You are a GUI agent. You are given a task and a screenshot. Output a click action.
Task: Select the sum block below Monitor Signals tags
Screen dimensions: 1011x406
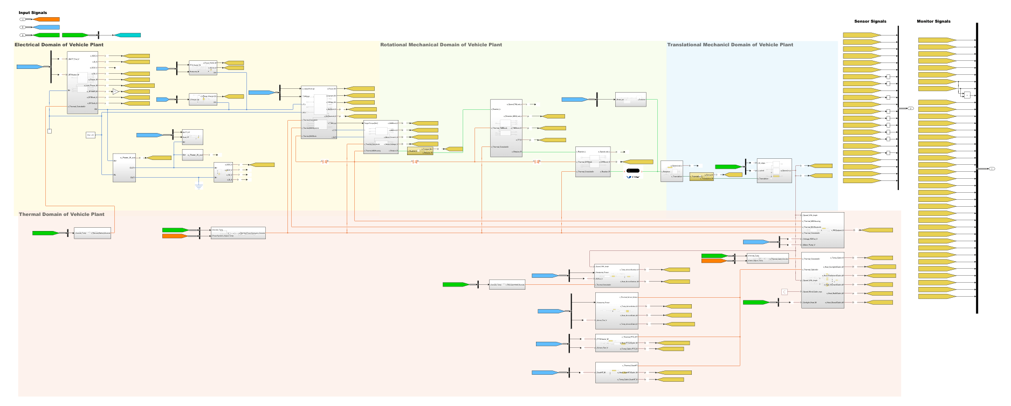pos(967,95)
